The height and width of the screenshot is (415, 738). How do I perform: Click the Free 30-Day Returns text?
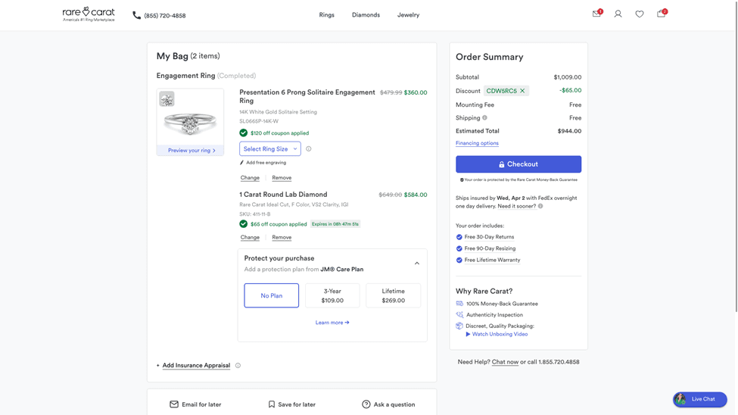point(489,237)
